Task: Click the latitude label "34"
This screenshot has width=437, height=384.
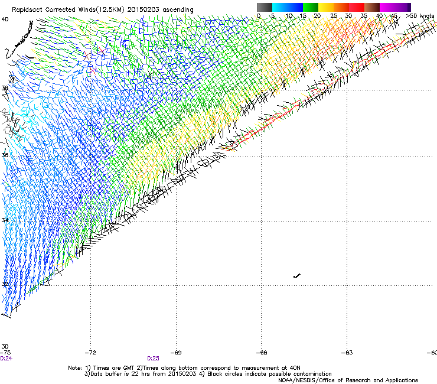Action: 5,220
